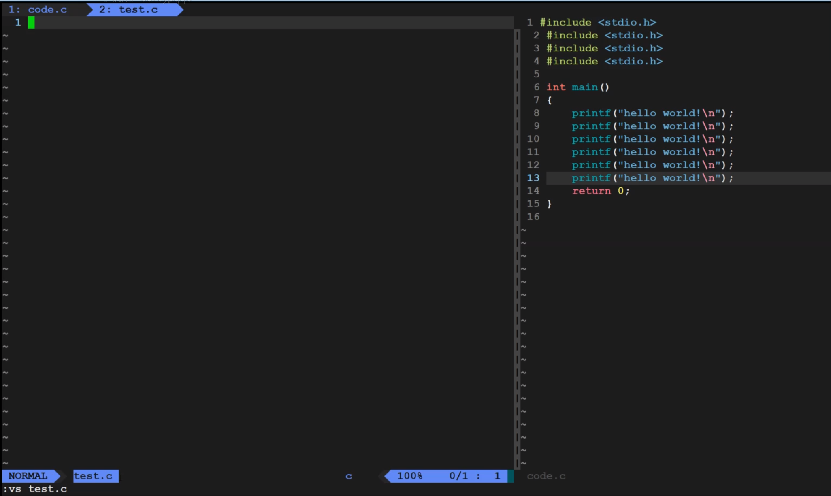
Task: Click line number 13 in right pane
Action: tap(533, 178)
